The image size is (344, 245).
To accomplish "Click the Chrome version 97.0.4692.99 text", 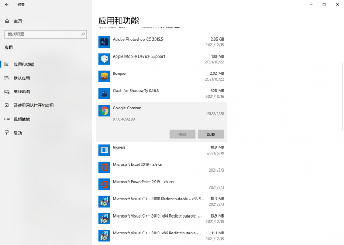I will pos(124,119).
